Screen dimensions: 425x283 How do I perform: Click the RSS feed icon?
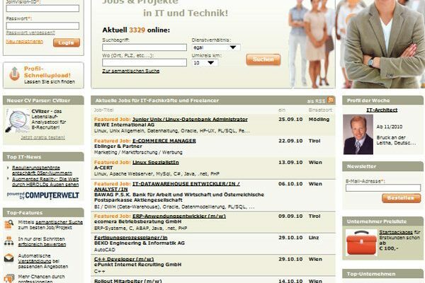330,100
